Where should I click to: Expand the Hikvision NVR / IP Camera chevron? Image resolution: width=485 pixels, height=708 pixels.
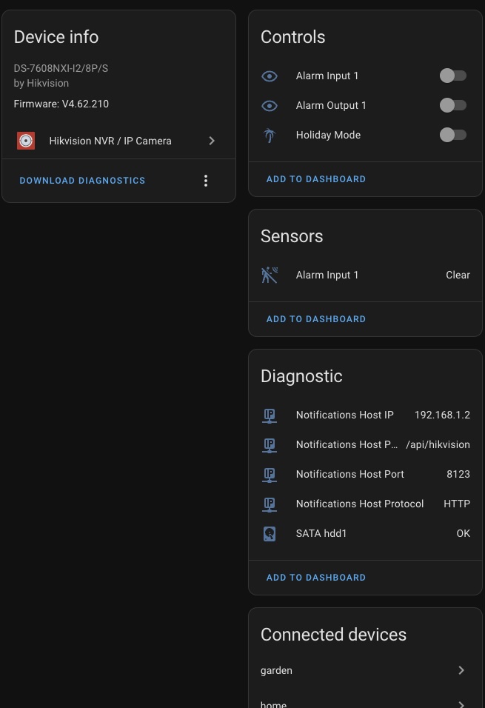tap(212, 141)
